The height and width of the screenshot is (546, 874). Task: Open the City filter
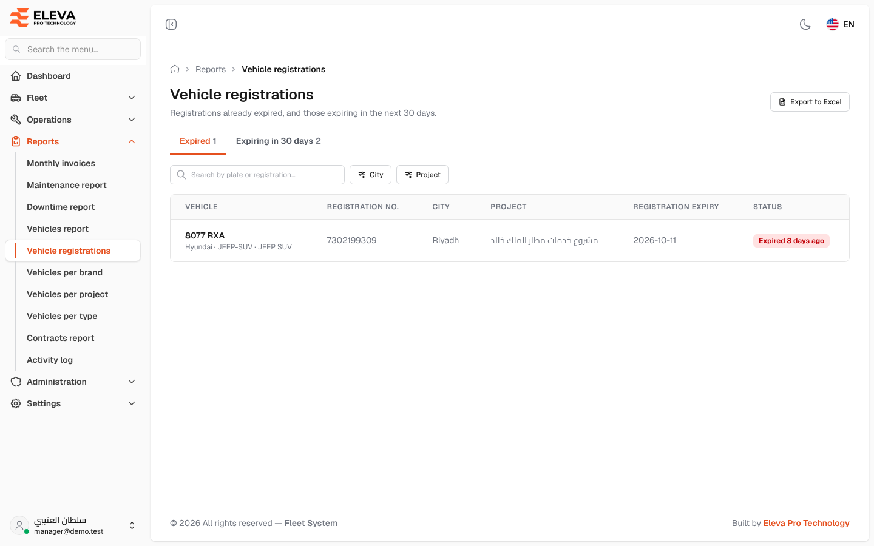tap(370, 175)
